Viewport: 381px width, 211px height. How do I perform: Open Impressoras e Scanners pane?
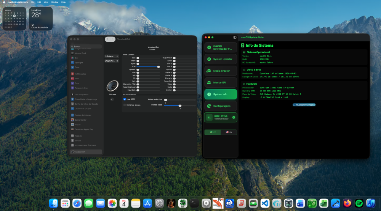(86, 145)
